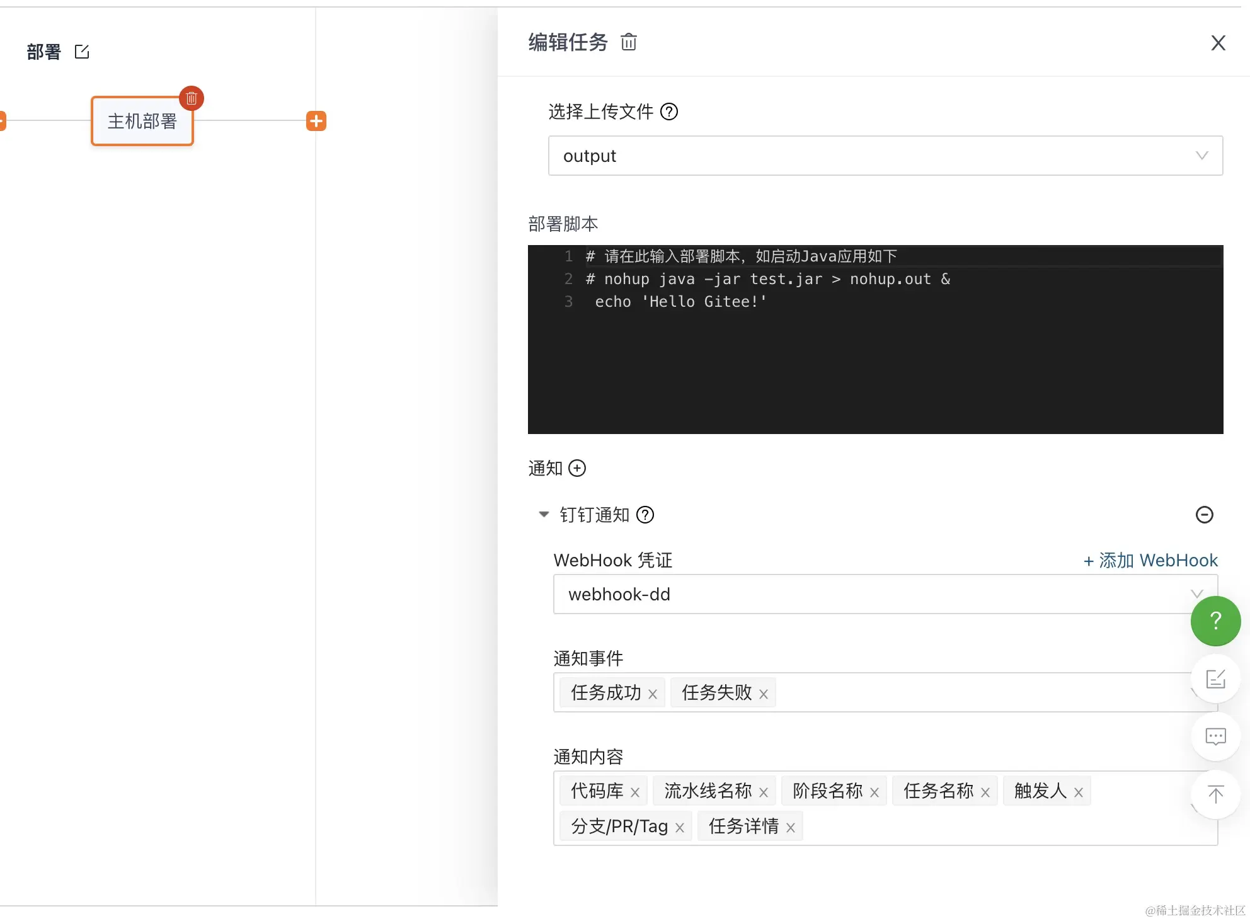Screen dimensions: 1250x921
Task: Add a notification with 通知 plus icon
Action: [x=577, y=468]
